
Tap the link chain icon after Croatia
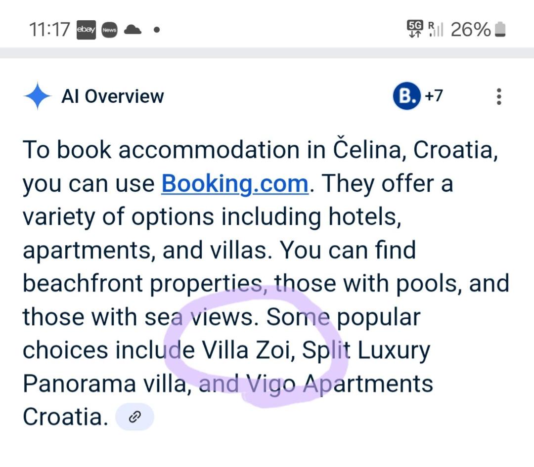coord(134,417)
